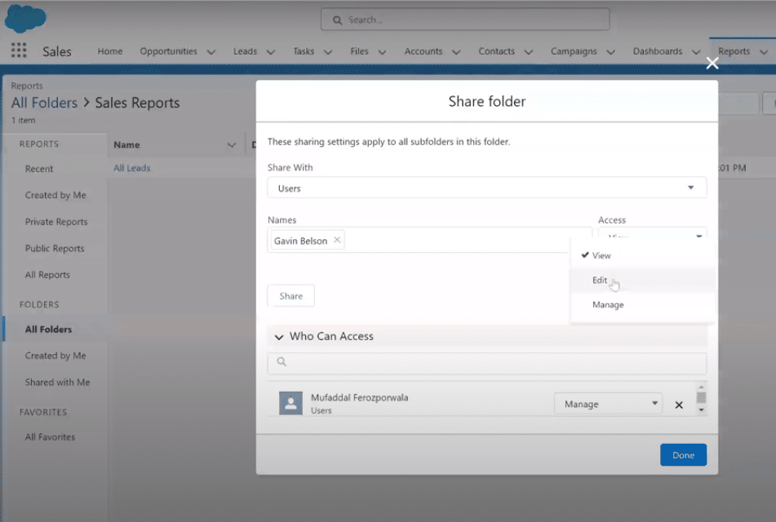Screen dimensions: 776x522
Task: Select All Favorites in sidebar
Action: [50, 437]
